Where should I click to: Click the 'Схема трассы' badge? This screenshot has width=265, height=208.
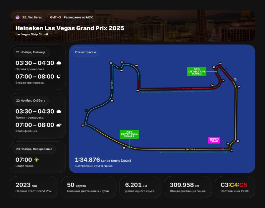(x=85, y=52)
